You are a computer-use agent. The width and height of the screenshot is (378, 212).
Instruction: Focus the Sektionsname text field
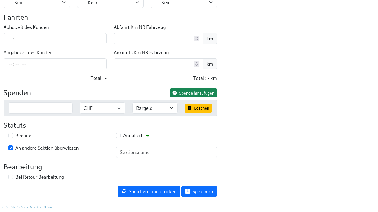pyautogui.click(x=166, y=152)
